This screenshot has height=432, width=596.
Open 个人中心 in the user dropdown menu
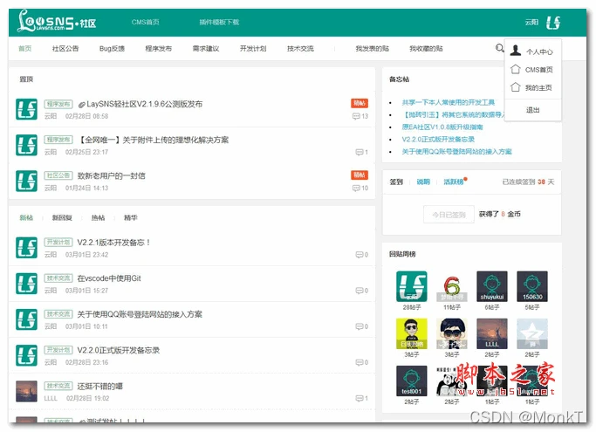[x=531, y=51]
